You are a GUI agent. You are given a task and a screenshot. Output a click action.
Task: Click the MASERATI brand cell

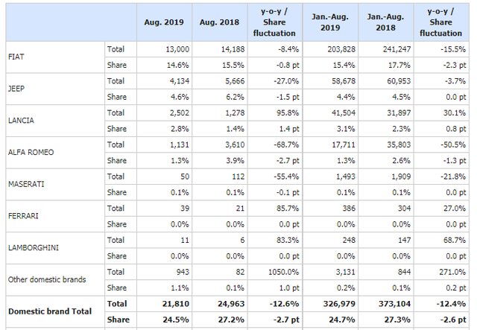tap(55, 184)
